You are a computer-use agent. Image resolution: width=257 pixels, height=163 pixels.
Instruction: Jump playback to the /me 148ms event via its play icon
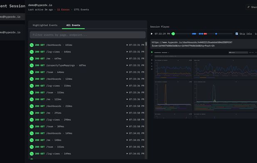[127, 140]
